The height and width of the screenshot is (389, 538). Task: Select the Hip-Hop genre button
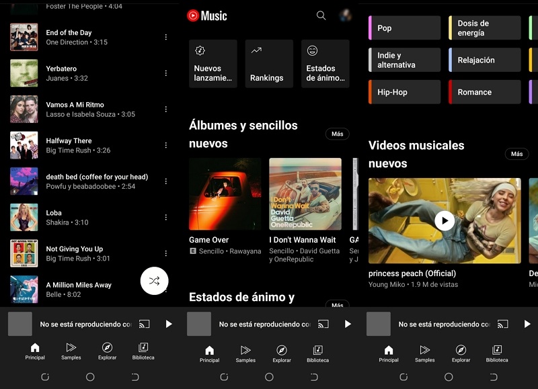coord(403,91)
